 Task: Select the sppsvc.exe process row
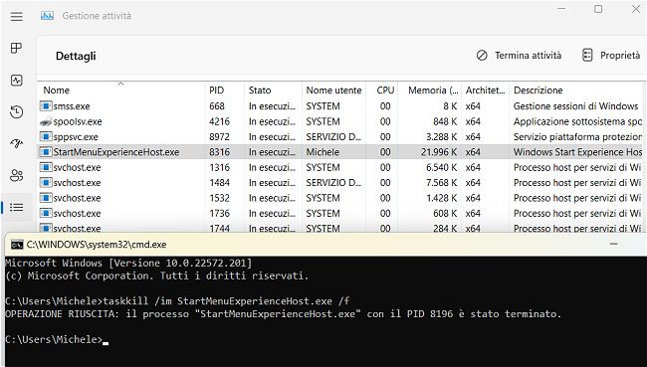(340, 137)
